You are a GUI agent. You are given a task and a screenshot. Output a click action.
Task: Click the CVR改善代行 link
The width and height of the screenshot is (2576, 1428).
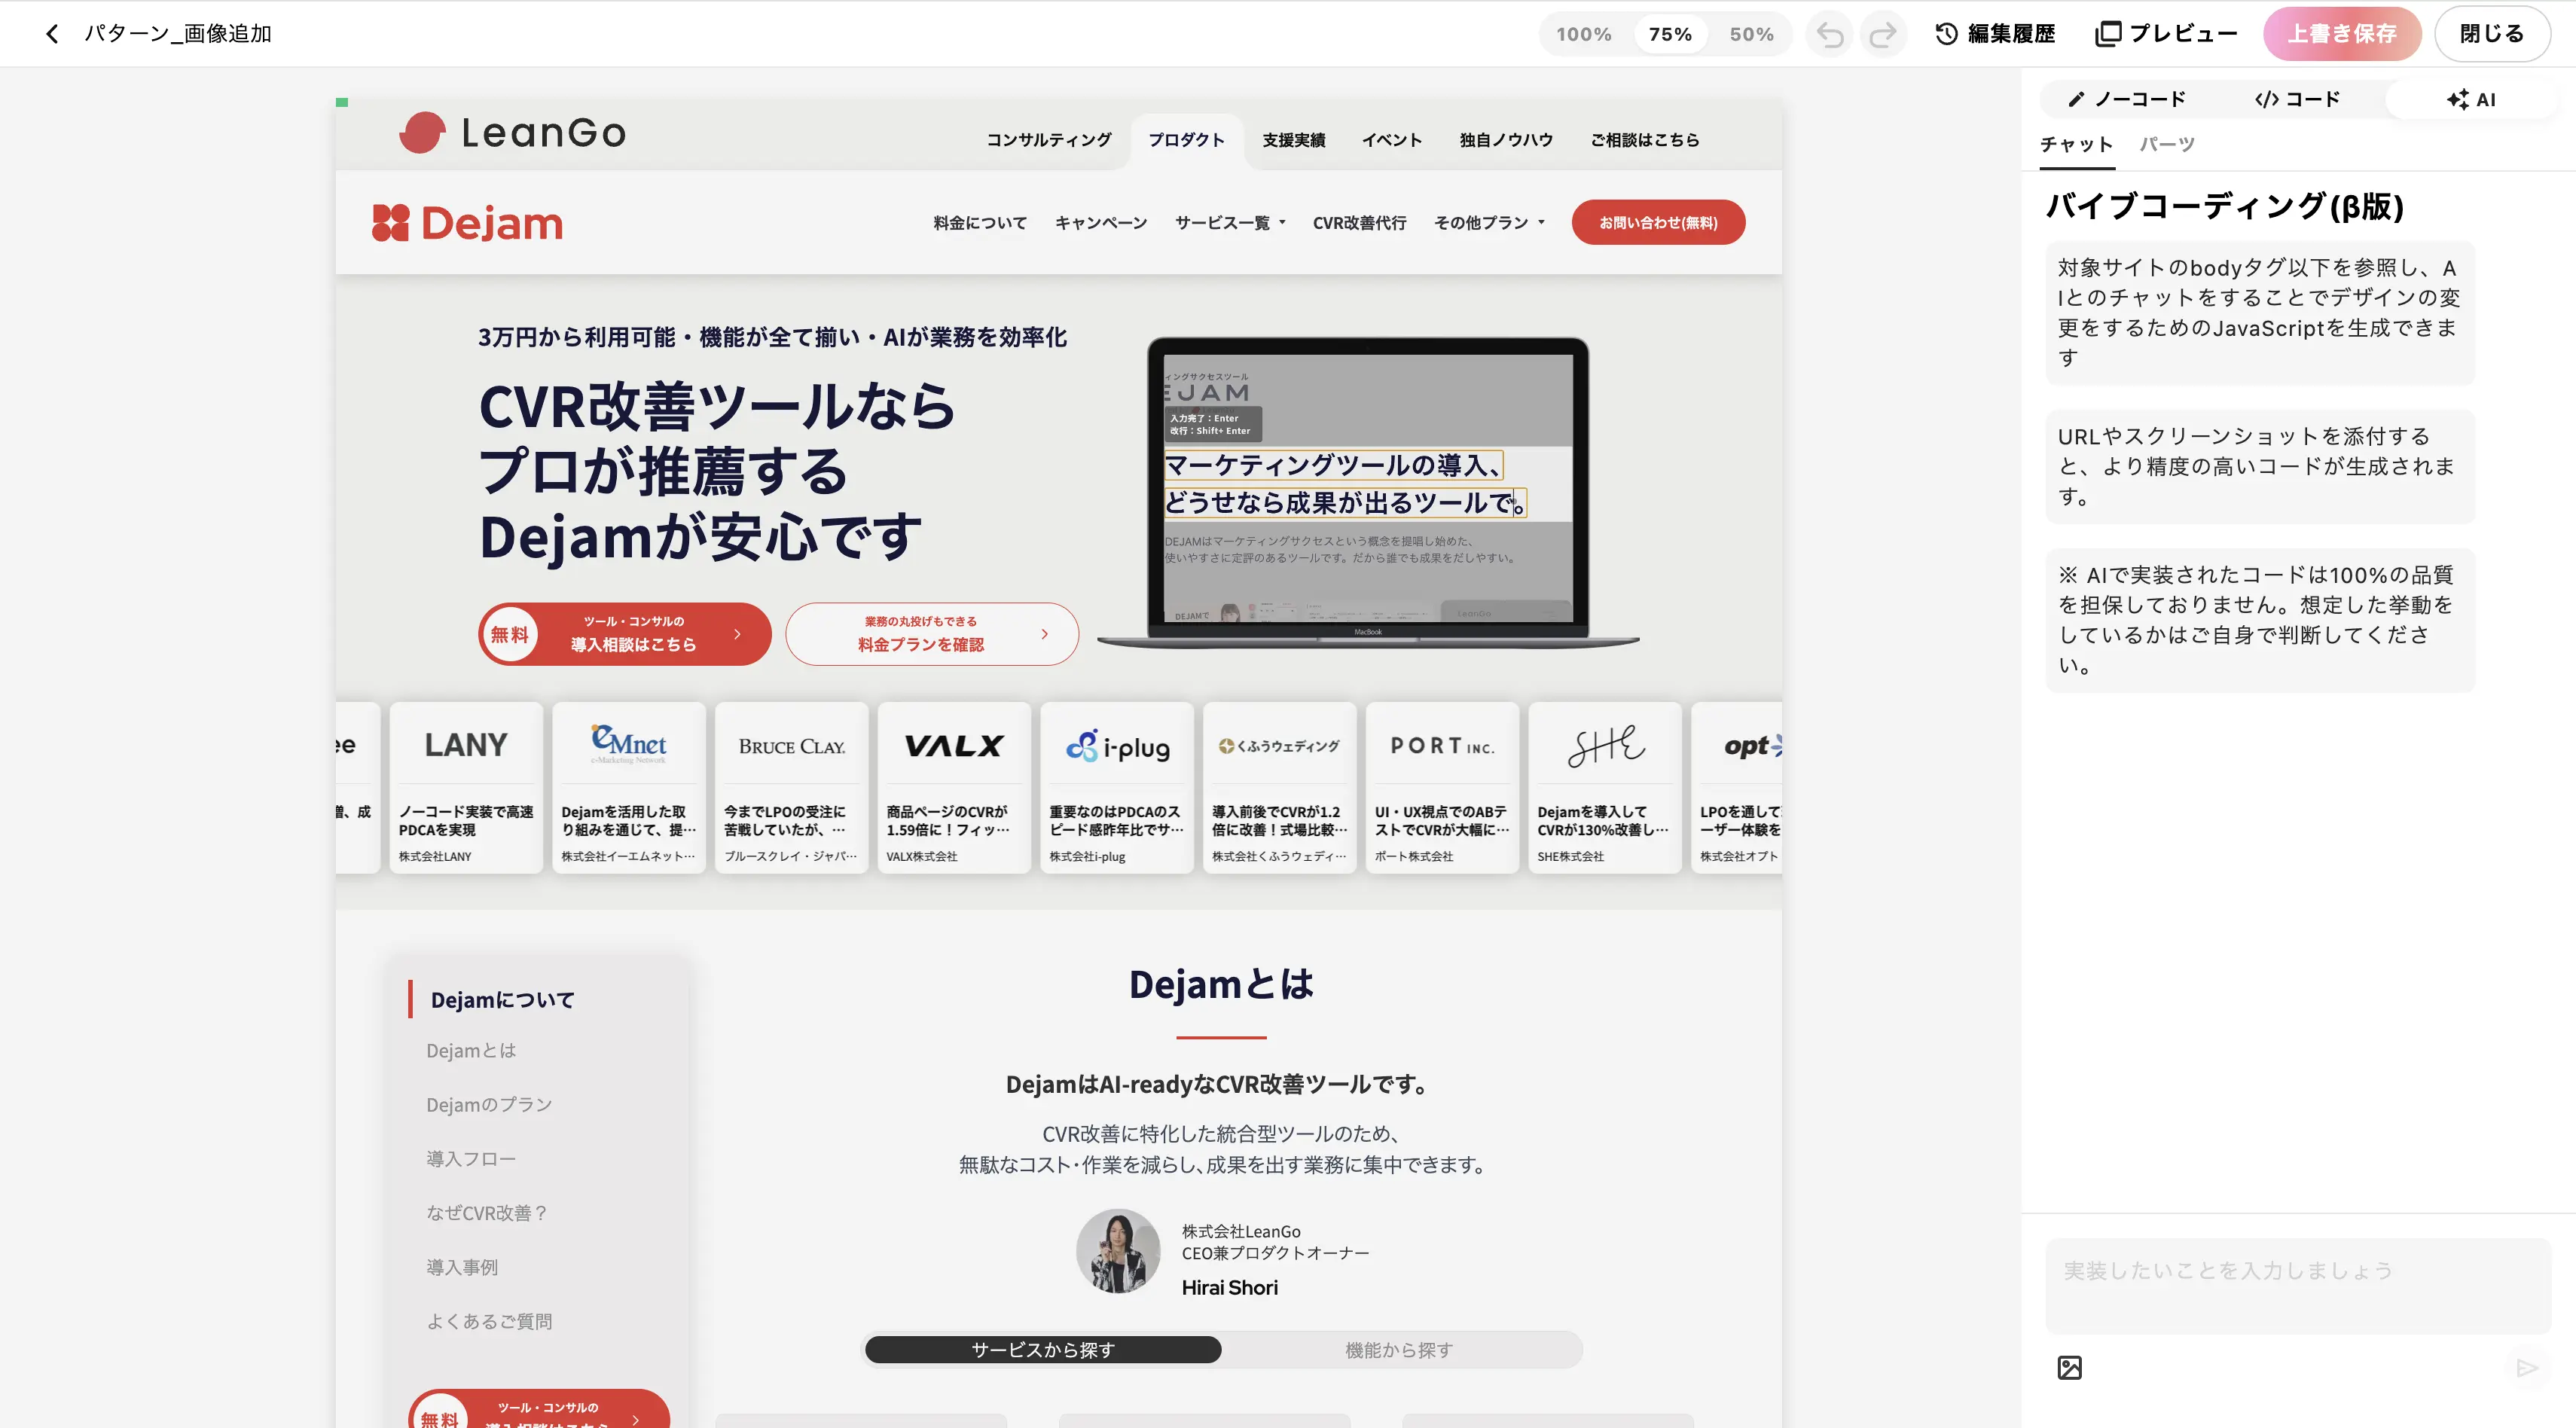pos(1359,222)
